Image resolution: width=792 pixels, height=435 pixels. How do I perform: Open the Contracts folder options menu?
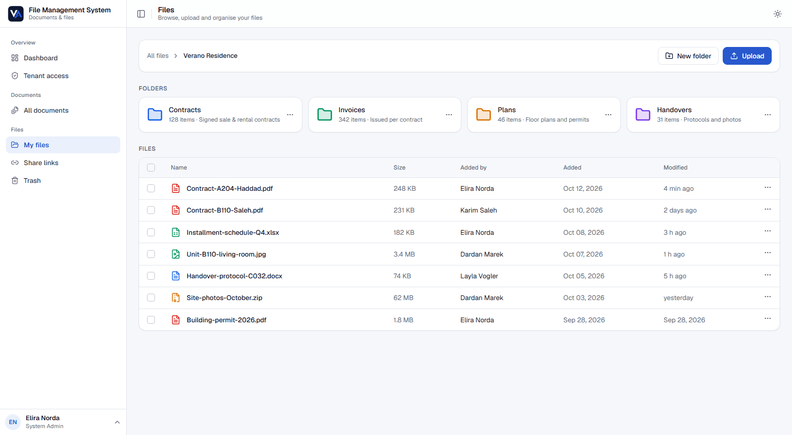click(290, 115)
